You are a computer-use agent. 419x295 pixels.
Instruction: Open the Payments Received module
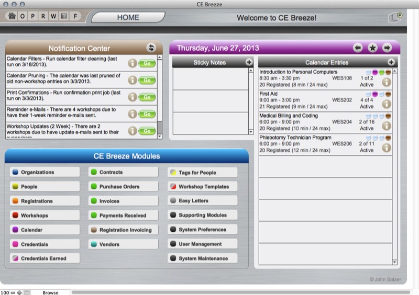coord(123,215)
